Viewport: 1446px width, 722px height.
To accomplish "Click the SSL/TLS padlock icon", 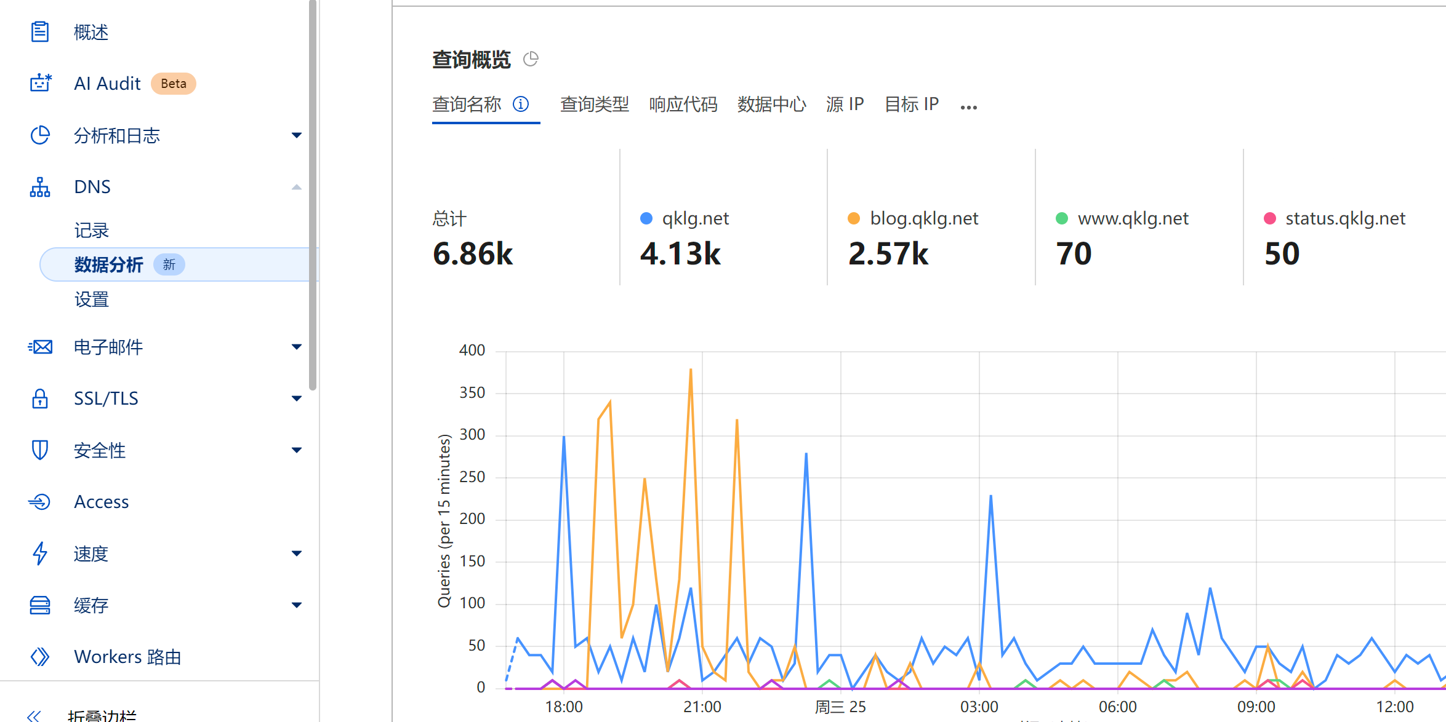I will coord(40,399).
